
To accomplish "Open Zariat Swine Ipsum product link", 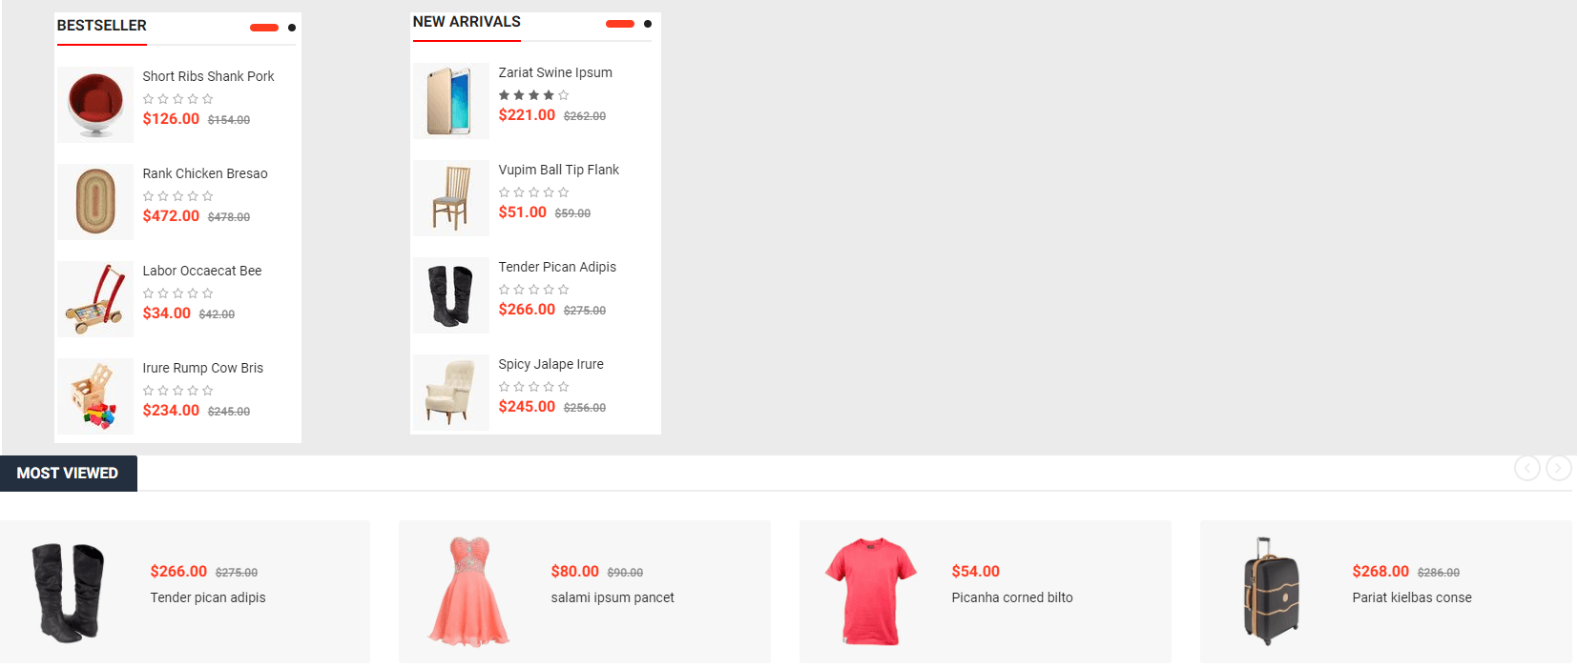I will point(555,72).
